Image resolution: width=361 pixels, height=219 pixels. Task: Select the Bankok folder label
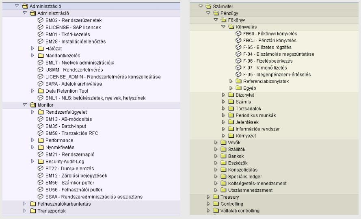[236, 156]
